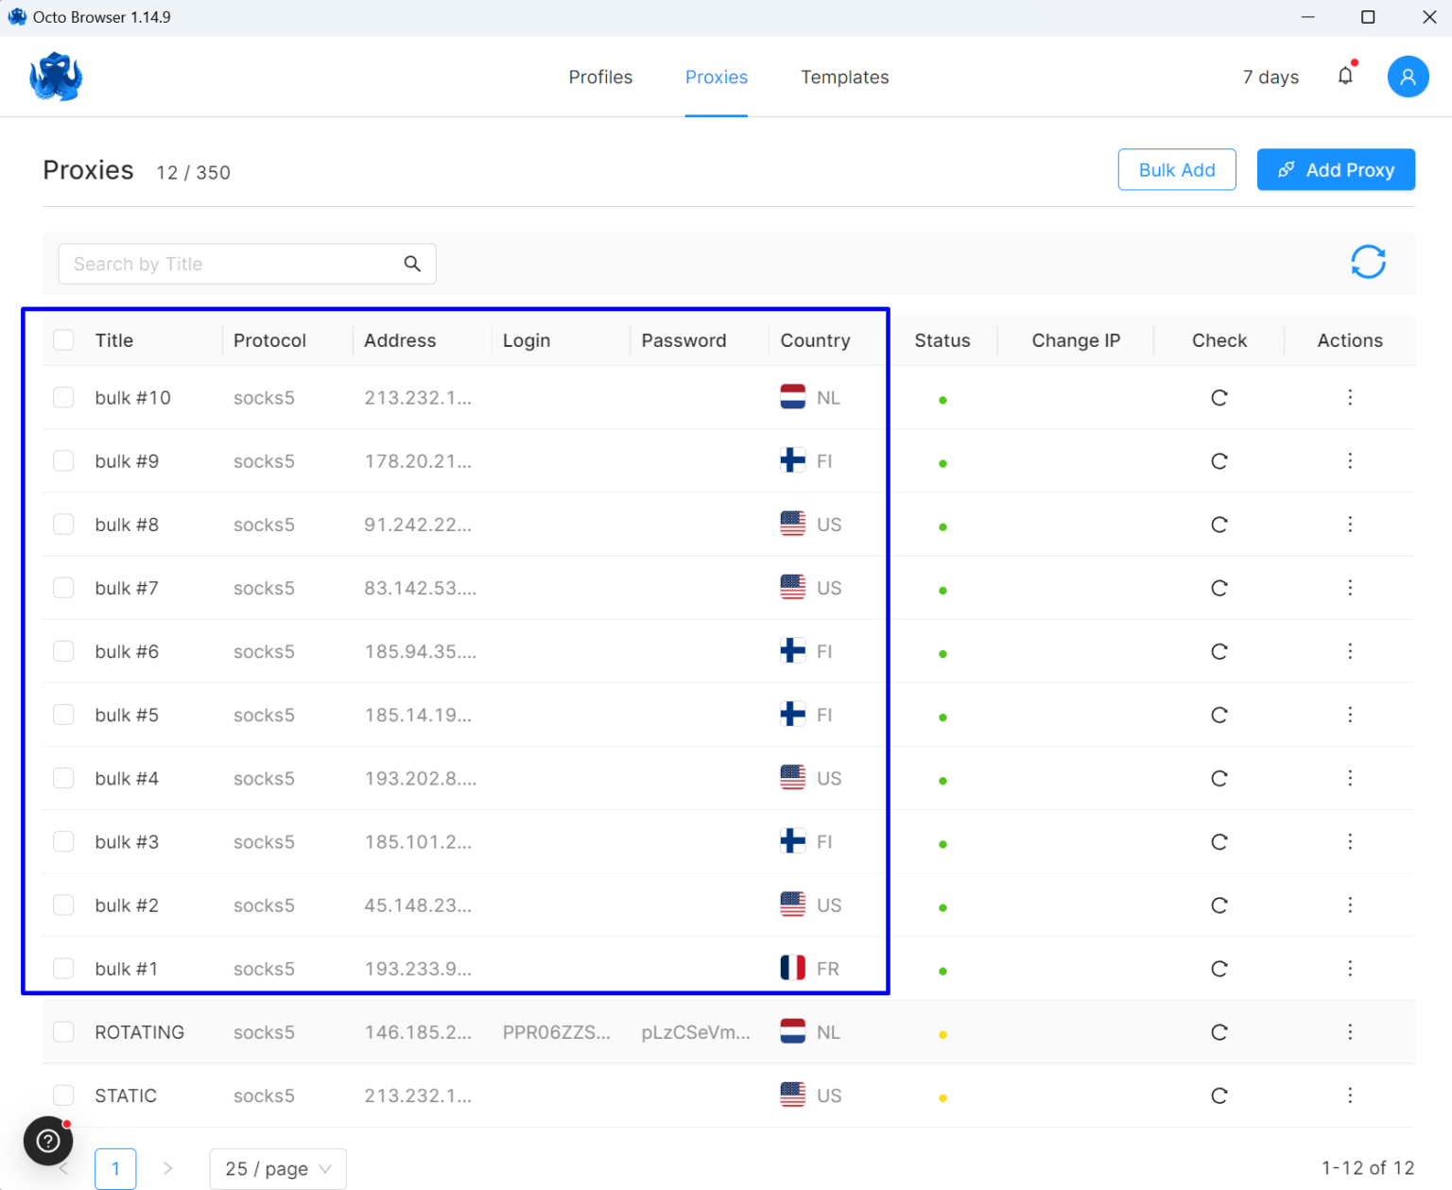The width and height of the screenshot is (1452, 1190).
Task: Tick the checkbox next to STATIC proxy
Action: [x=63, y=1095]
